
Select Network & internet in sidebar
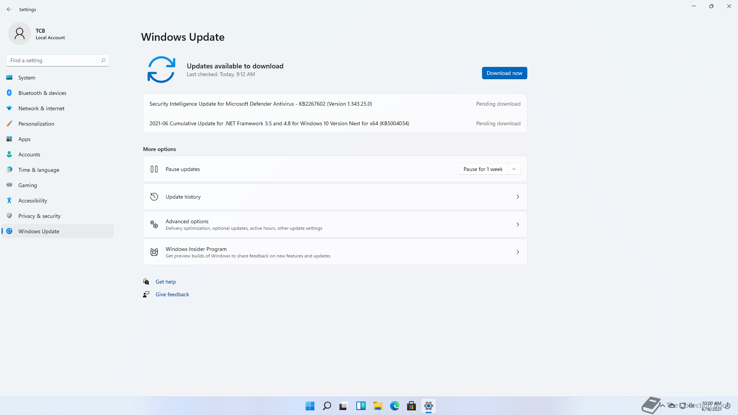pos(58,108)
